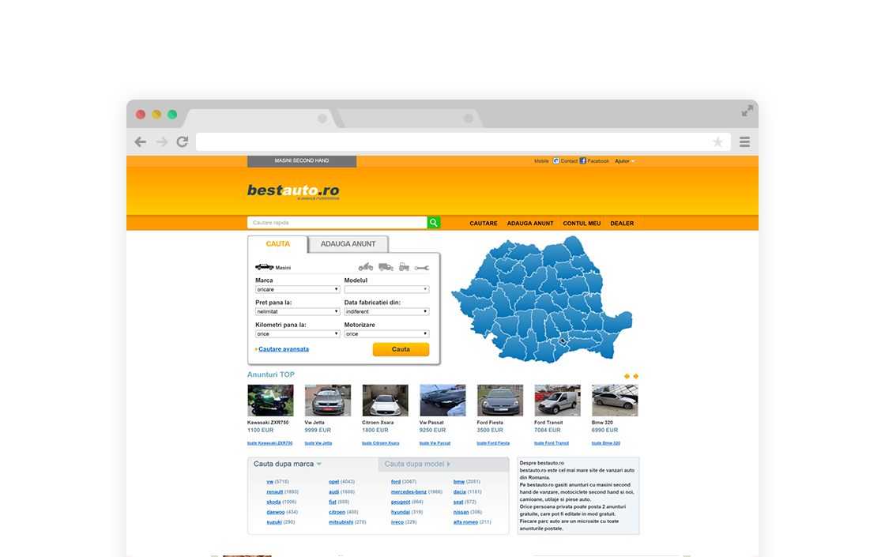Screen dimensions: 885x557
Task: Open the dacia brand link
Action: (x=459, y=492)
